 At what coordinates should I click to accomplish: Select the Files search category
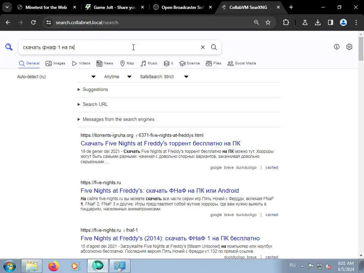tap(214, 63)
